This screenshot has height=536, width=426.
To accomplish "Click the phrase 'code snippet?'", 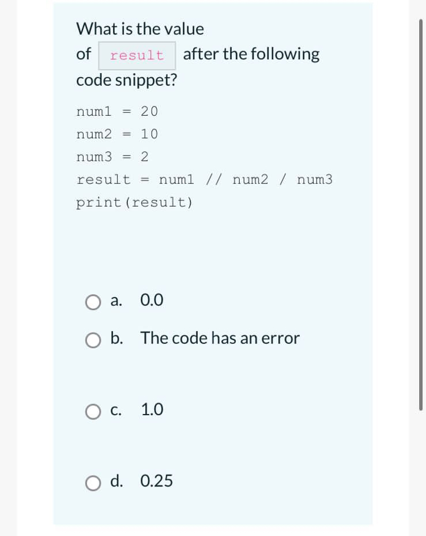I will point(126,80).
